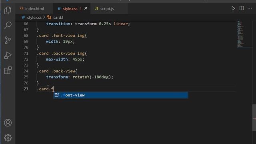Viewport: 256px width, 144px height.
Task: Click line number 77 in gutter
Action: coord(26,89)
